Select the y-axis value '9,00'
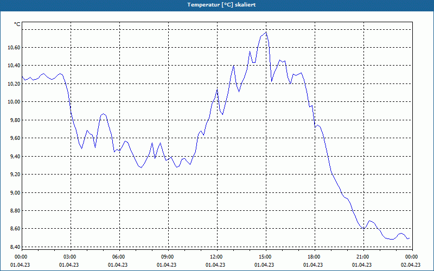434x271 pixels. [x=15, y=192]
